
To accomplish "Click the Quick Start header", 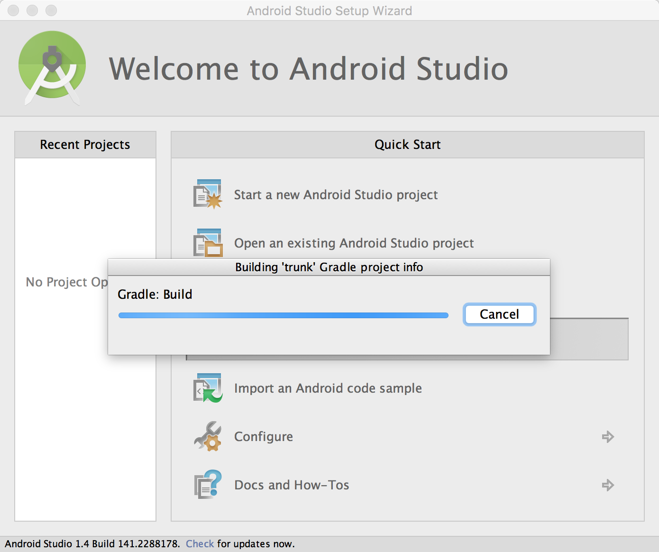I will point(407,145).
